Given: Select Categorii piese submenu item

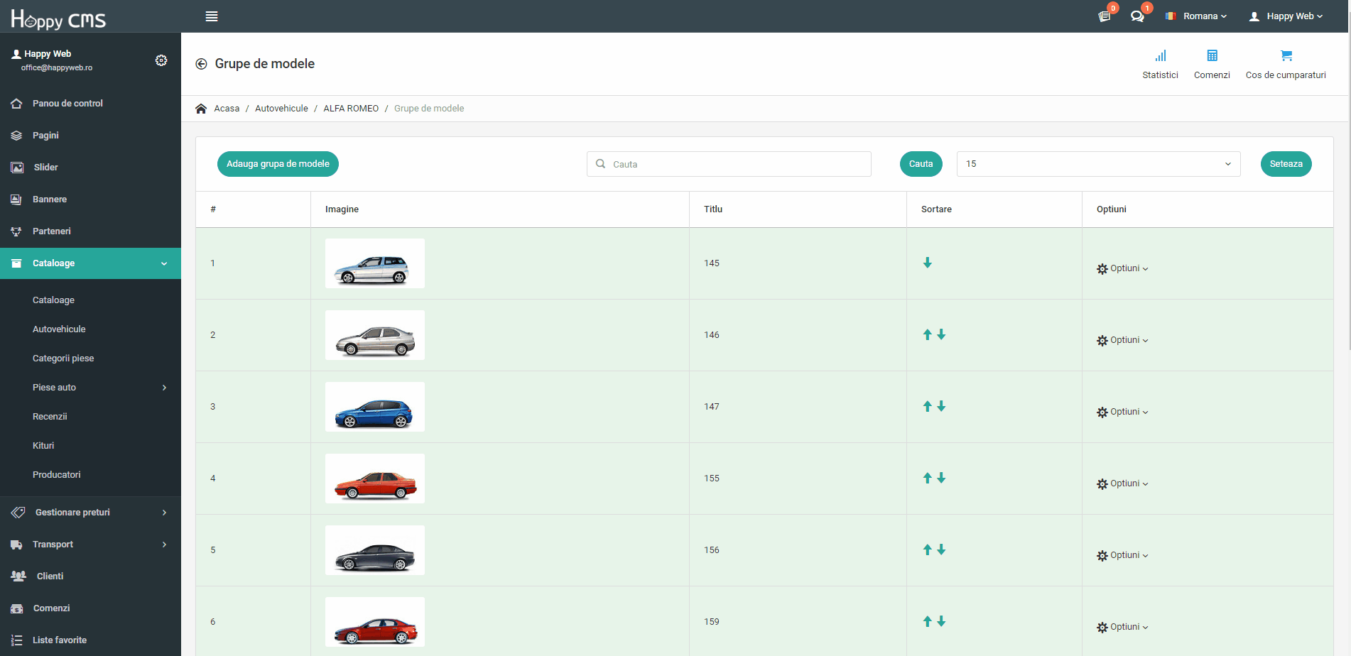Looking at the screenshot, I should [x=63, y=359].
